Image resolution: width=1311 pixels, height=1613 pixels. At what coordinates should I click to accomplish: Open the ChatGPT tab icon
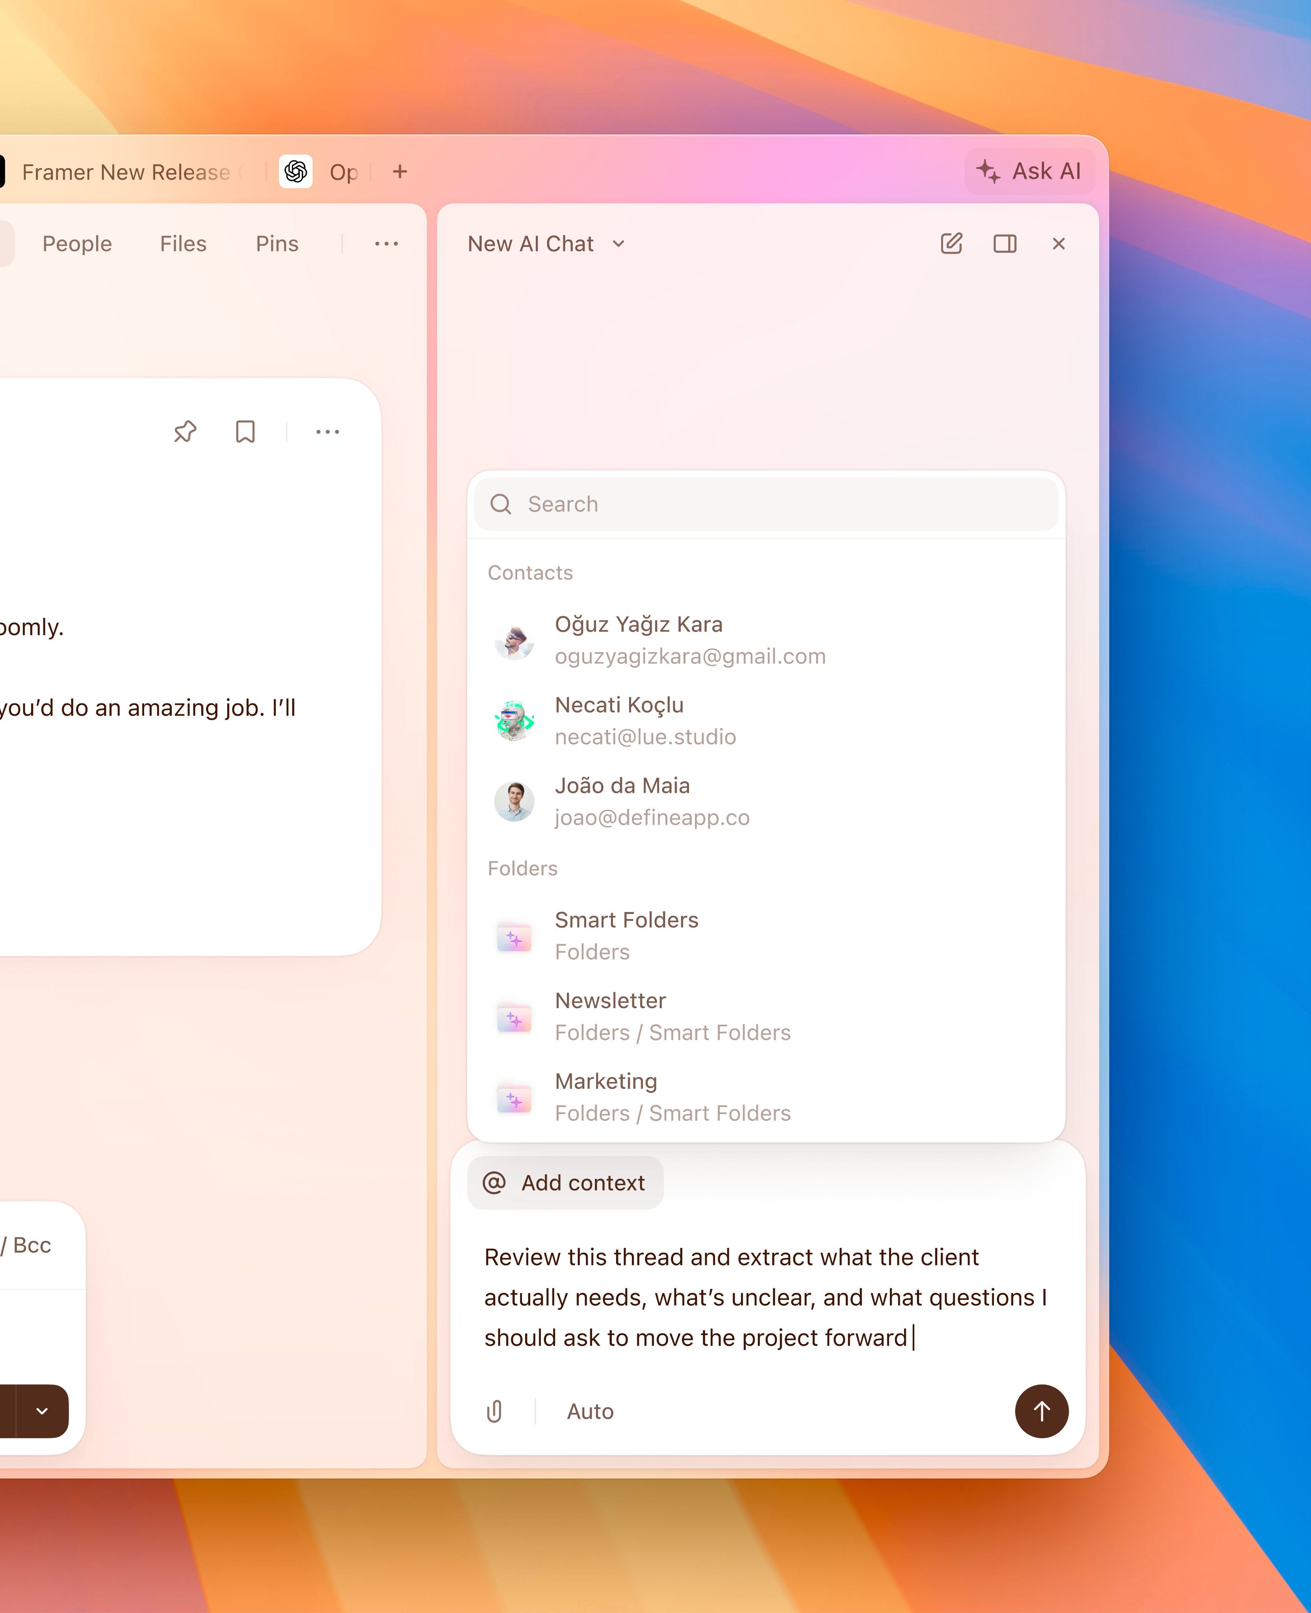point(296,172)
